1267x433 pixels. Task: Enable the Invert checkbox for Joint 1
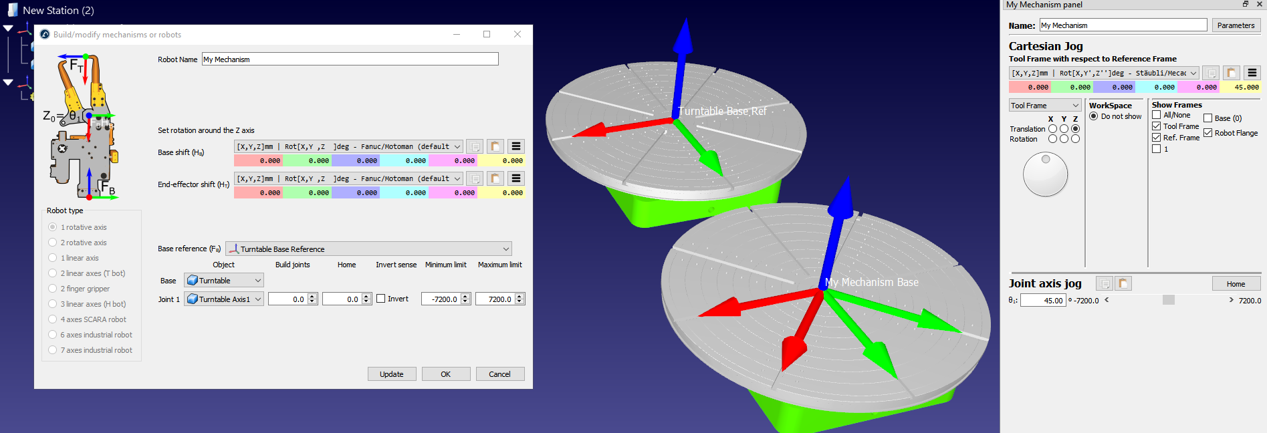click(x=381, y=299)
